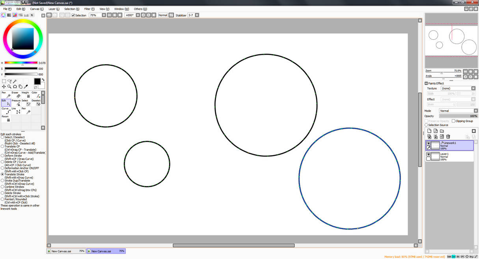Select the Edit linework tool
This screenshot has height=259, width=479.
(x=6, y=102)
